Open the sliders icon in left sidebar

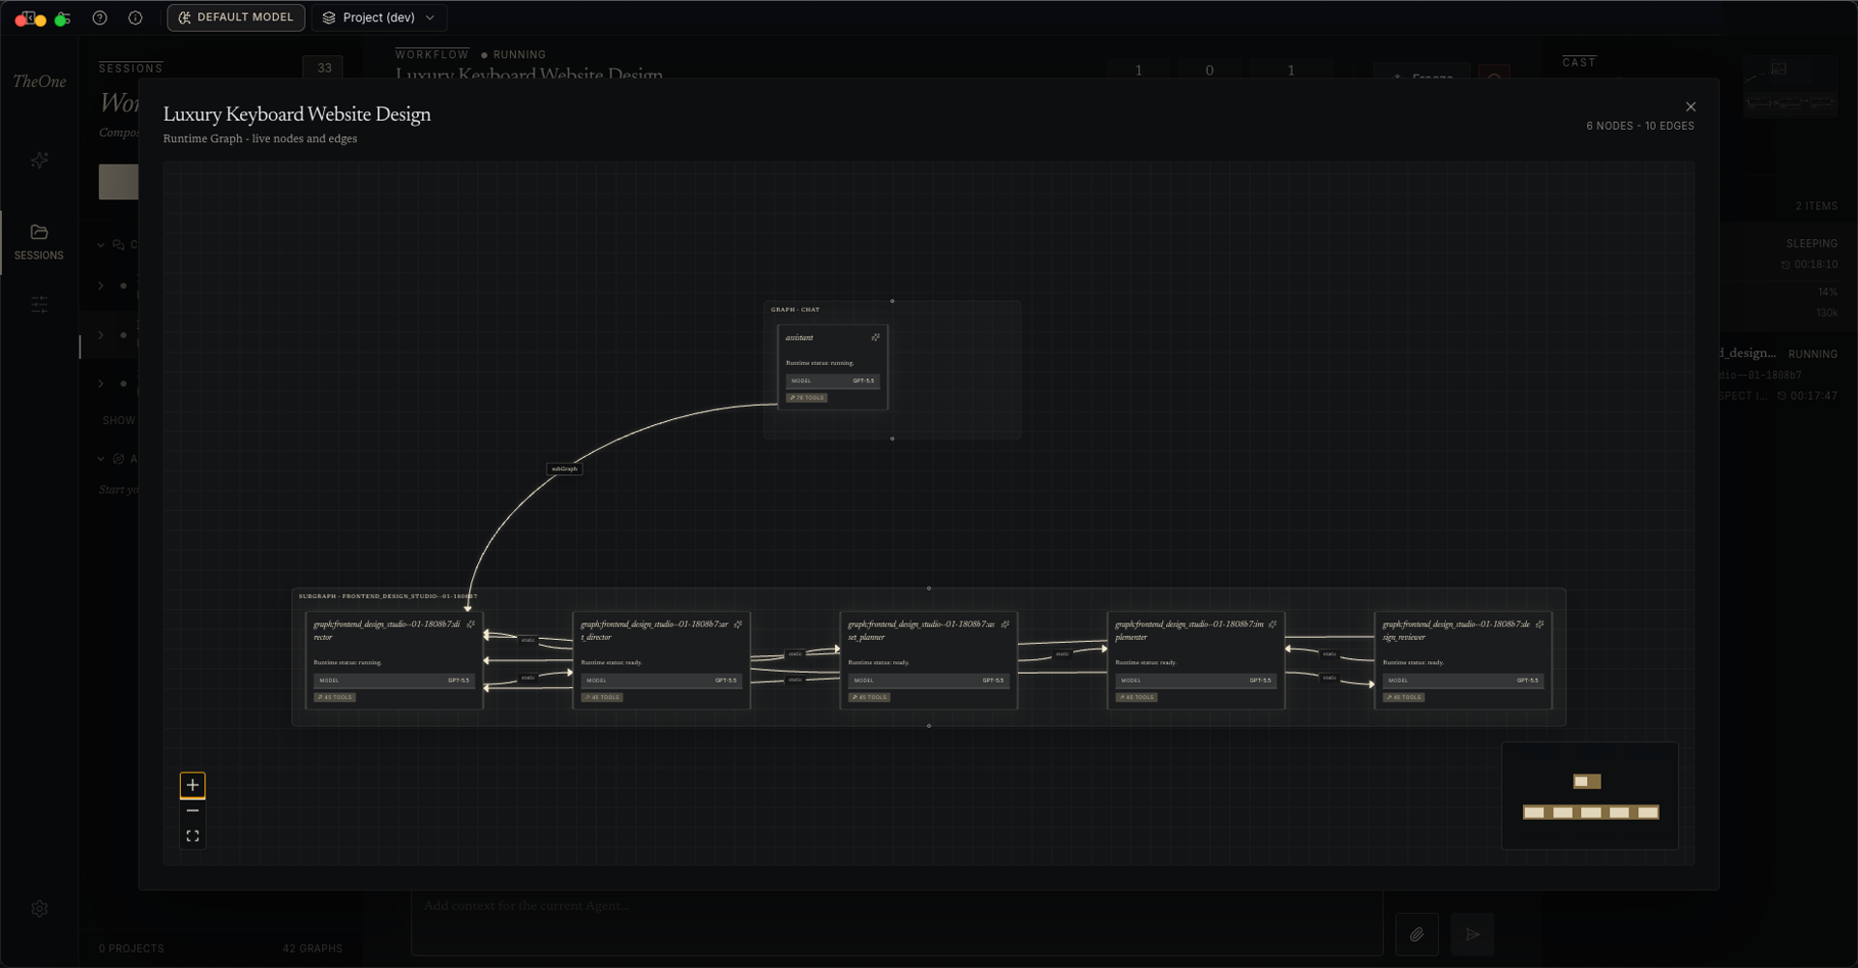click(x=40, y=305)
